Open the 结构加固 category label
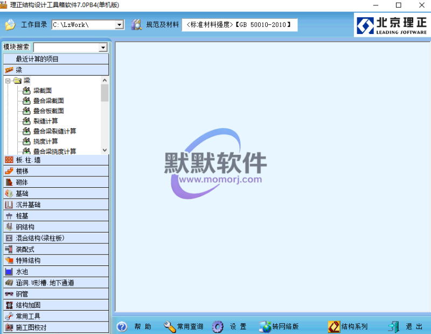431x334 pixels. 28,305
